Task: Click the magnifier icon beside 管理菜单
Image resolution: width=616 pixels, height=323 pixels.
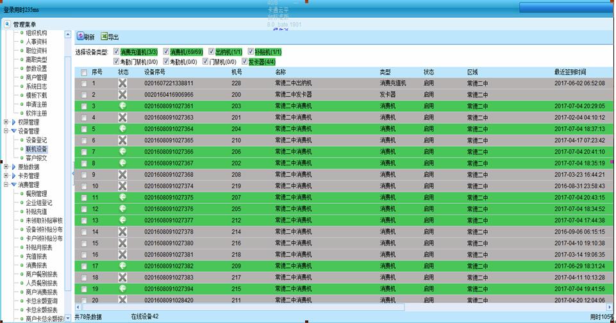Action: tap(8, 24)
